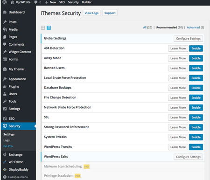Select Advanced (6) filter
Viewport: 210px width, 180px height.
196,28
